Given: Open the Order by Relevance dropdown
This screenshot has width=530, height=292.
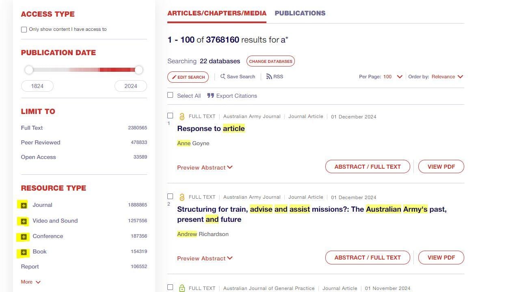Looking at the screenshot, I should 447,77.
